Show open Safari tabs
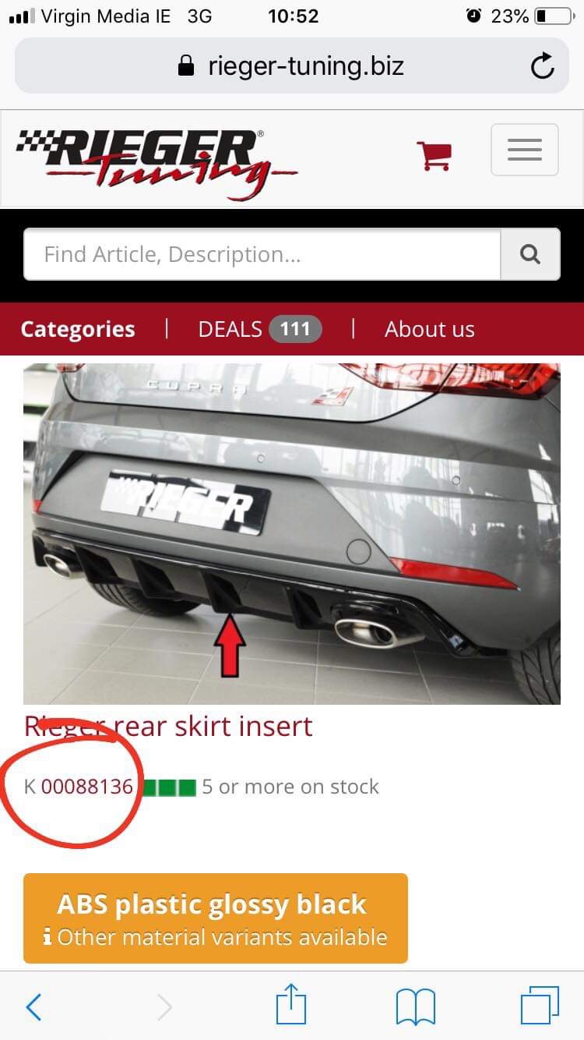This screenshot has width=584, height=1040. point(540,1006)
